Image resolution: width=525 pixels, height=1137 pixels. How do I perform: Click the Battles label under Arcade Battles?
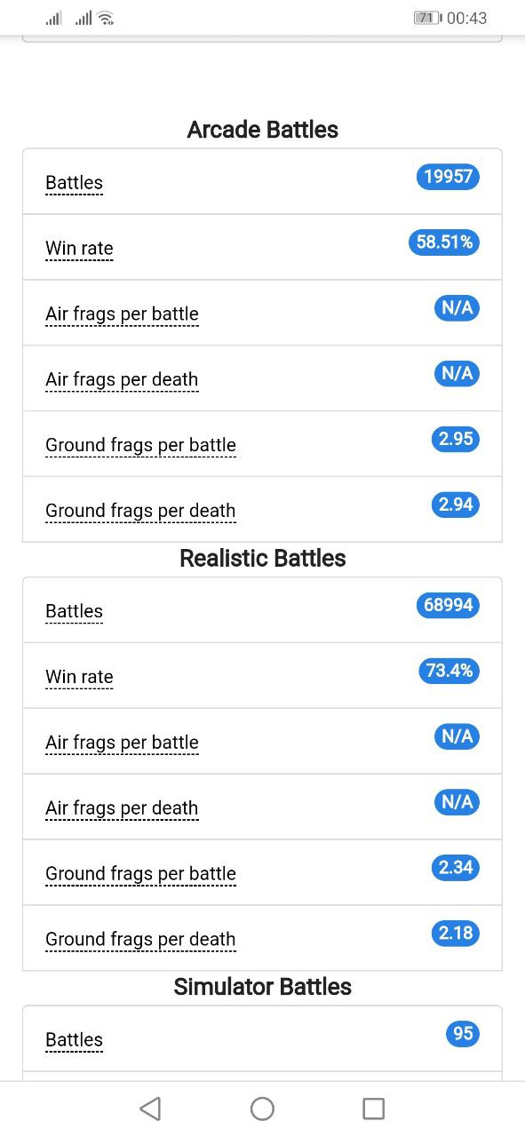click(74, 183)
